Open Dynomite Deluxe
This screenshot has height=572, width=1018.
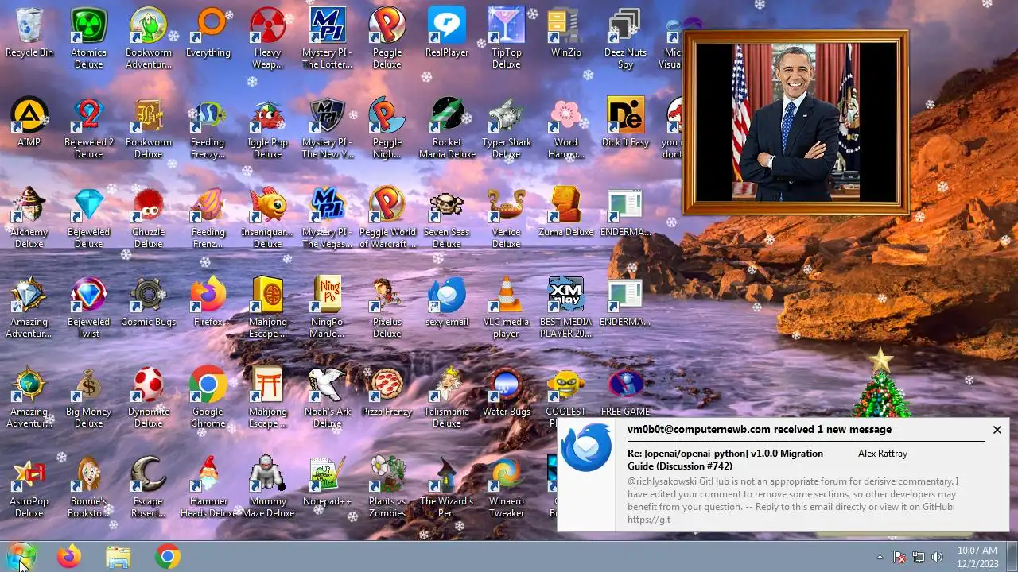(149, 397)
